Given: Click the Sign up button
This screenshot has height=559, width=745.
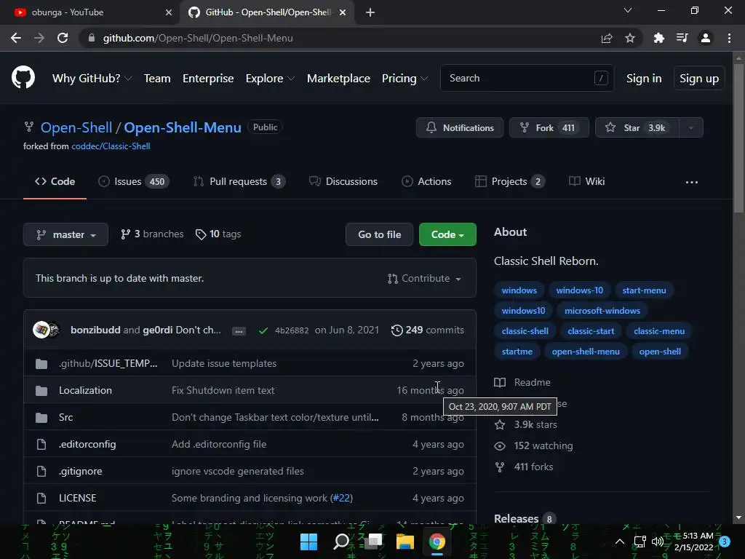Looking at the screenshot, I should pyautogui.click(x=699, y=79).
